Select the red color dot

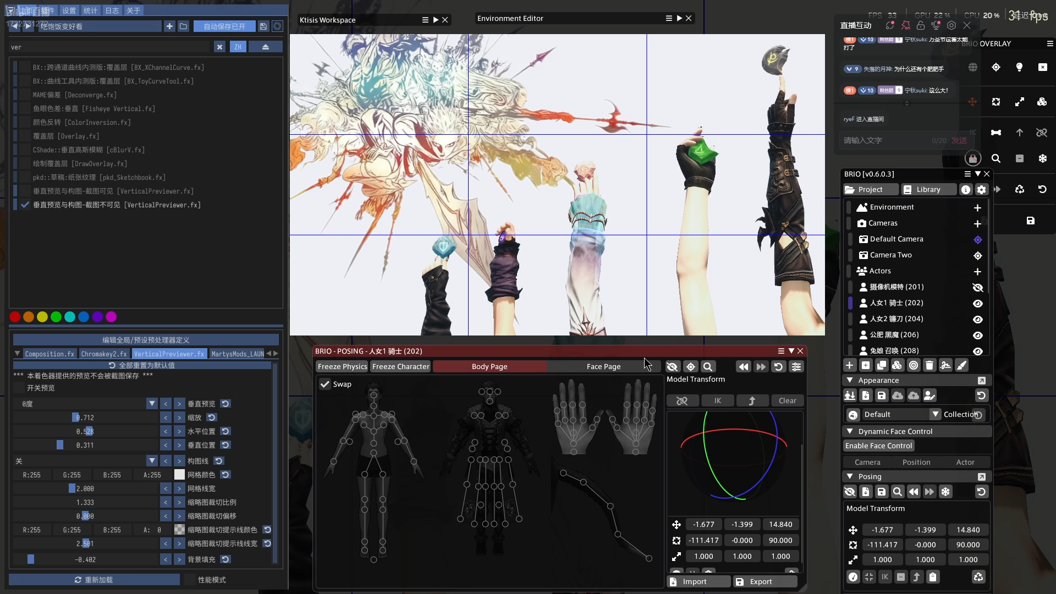coord(15,317)
